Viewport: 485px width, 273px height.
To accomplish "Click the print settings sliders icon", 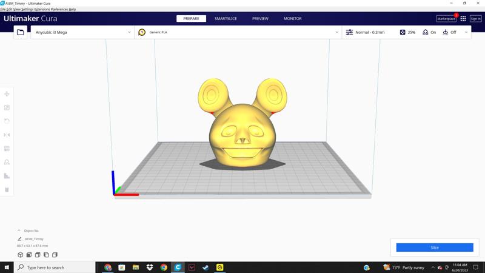I will 349,32.
